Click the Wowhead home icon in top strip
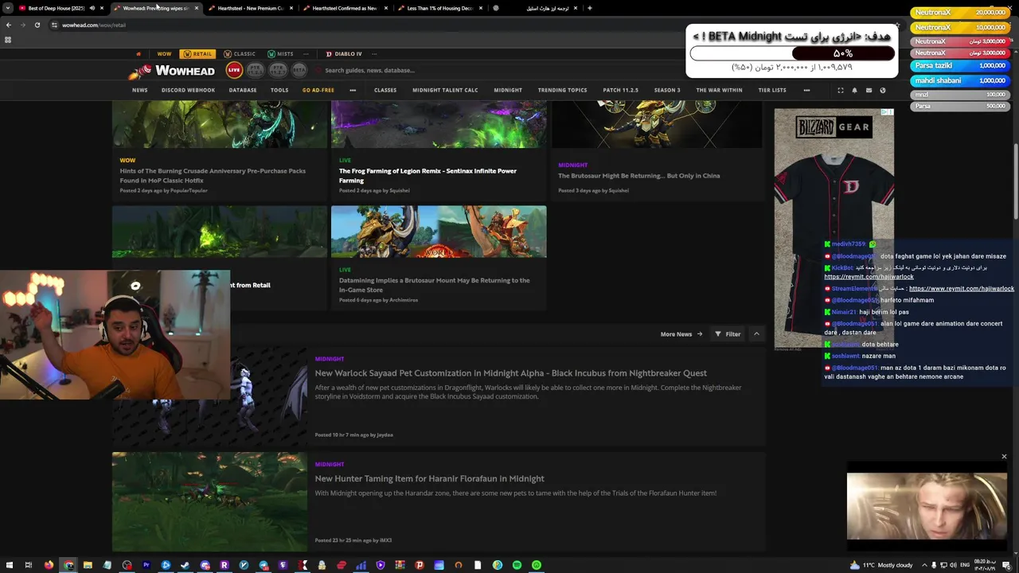The height and width of the screenshot is (573, 1019). [x=138, y=54]
